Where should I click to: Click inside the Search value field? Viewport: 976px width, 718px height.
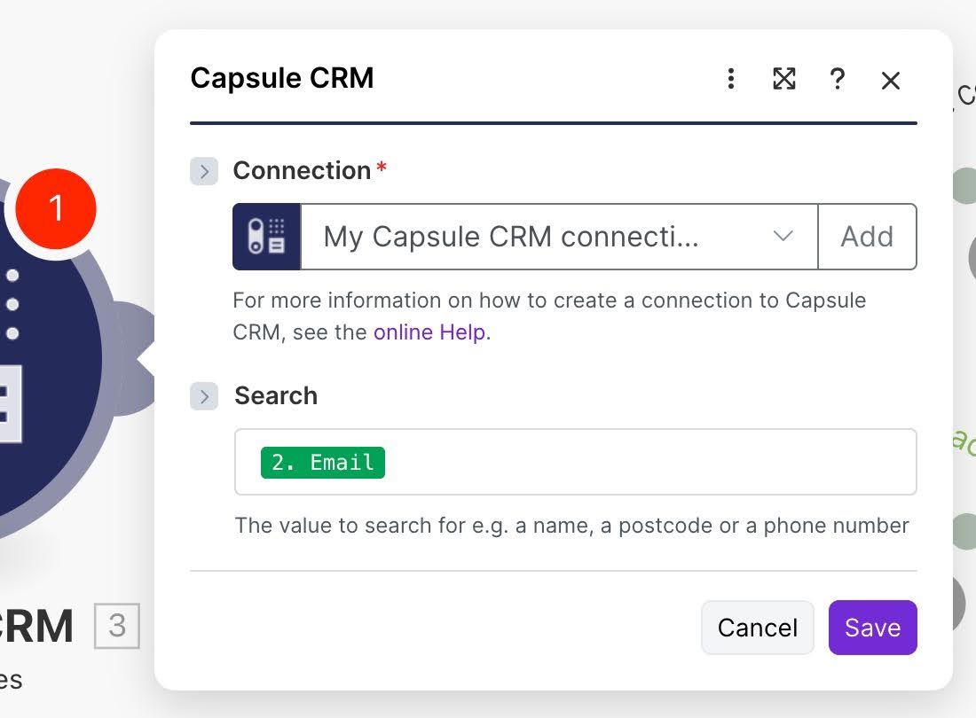click(621, 462)
